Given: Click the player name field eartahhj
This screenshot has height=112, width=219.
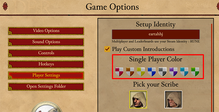Looking at the screenshot, I should [x=156, y=34].
